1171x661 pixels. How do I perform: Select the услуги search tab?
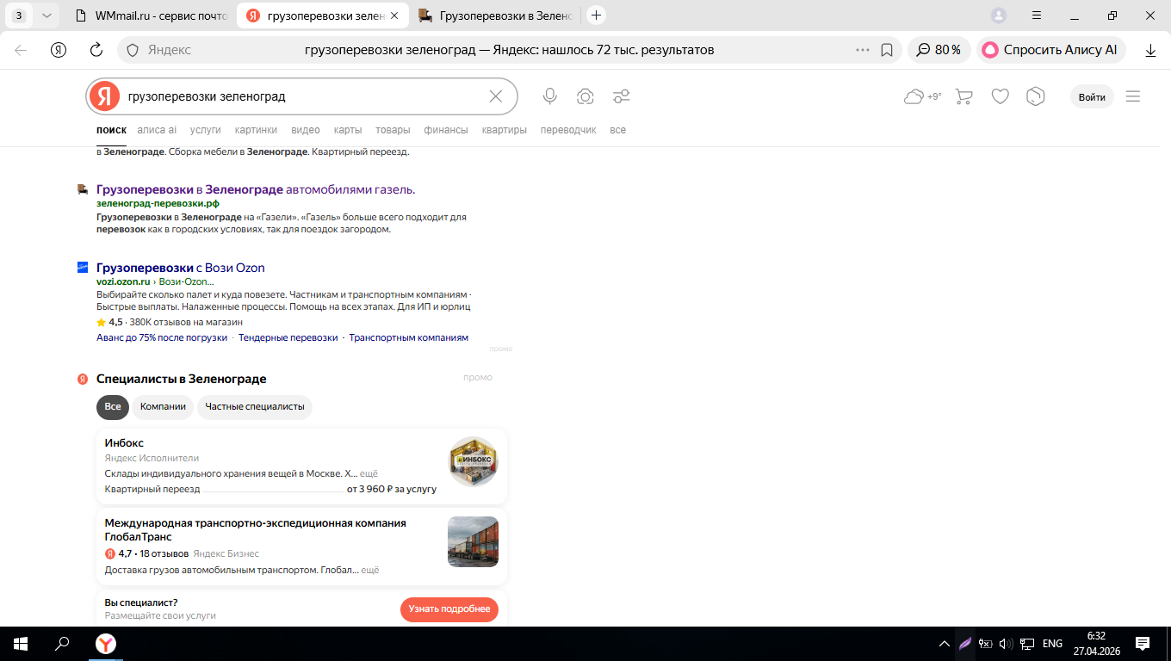click(206, 130)
